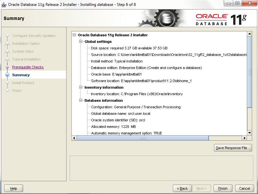The image size is (258, 194).
Task: Maximize the installer window
Action: [237, 3]
